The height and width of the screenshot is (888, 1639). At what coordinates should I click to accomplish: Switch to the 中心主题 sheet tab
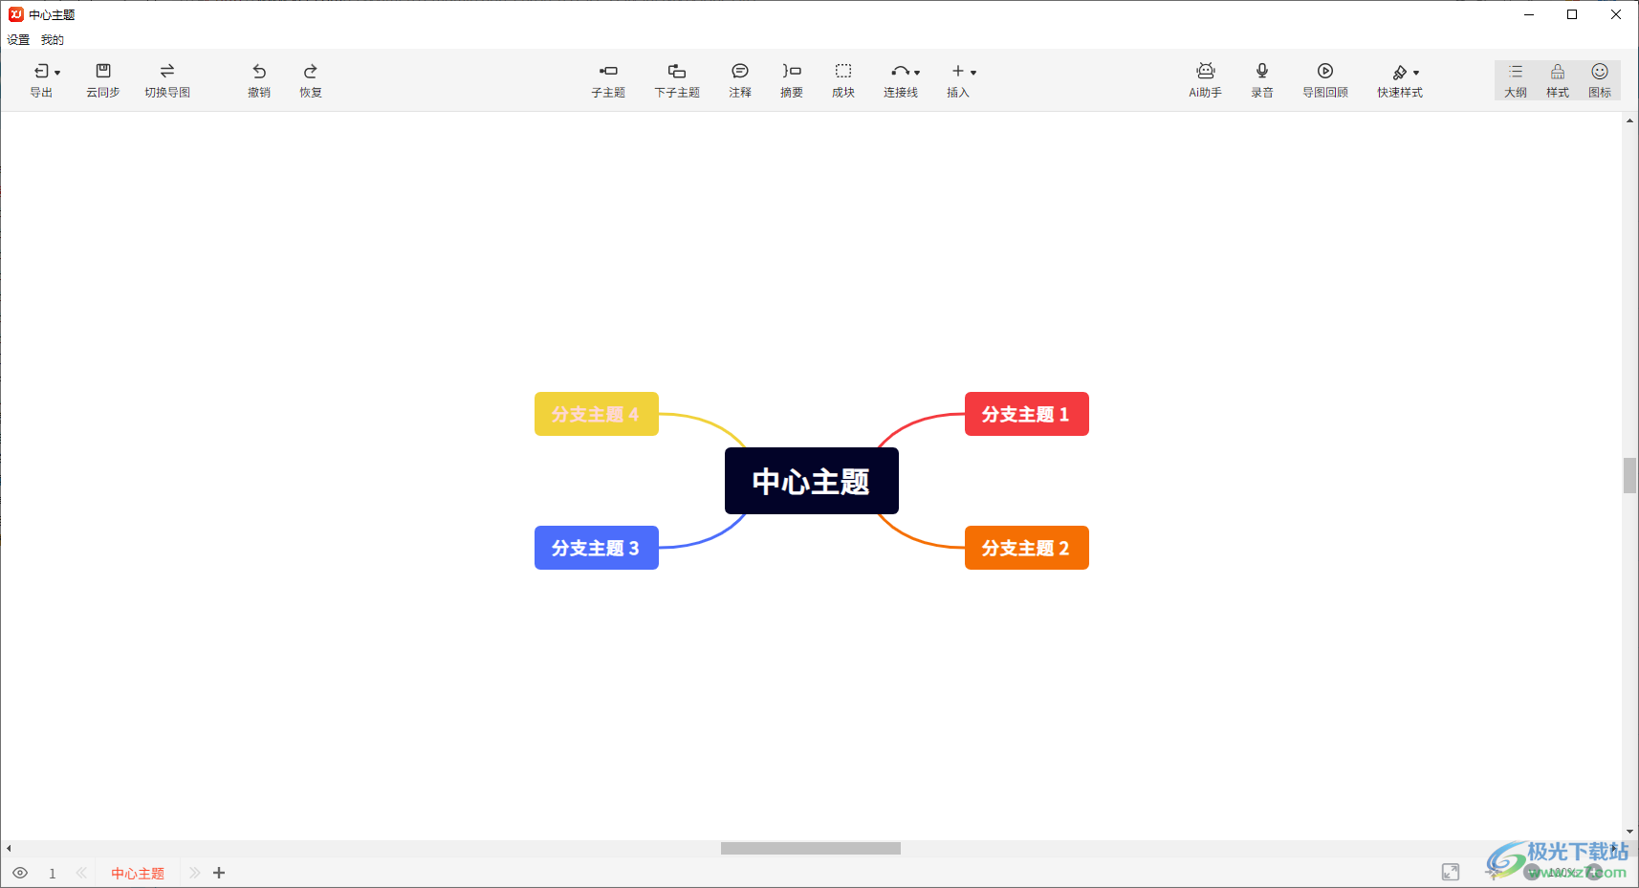coord(138,873)
